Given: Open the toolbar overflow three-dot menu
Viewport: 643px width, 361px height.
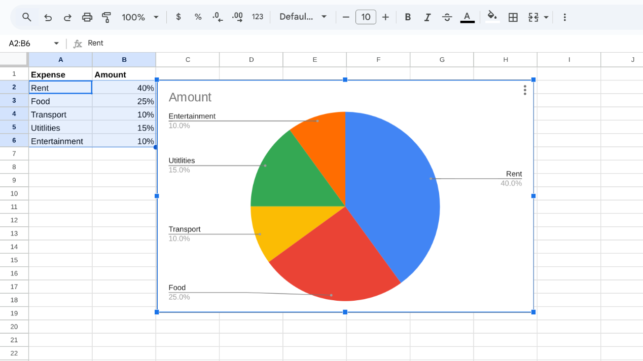Looking at the screenshot, I should point(564,17).
